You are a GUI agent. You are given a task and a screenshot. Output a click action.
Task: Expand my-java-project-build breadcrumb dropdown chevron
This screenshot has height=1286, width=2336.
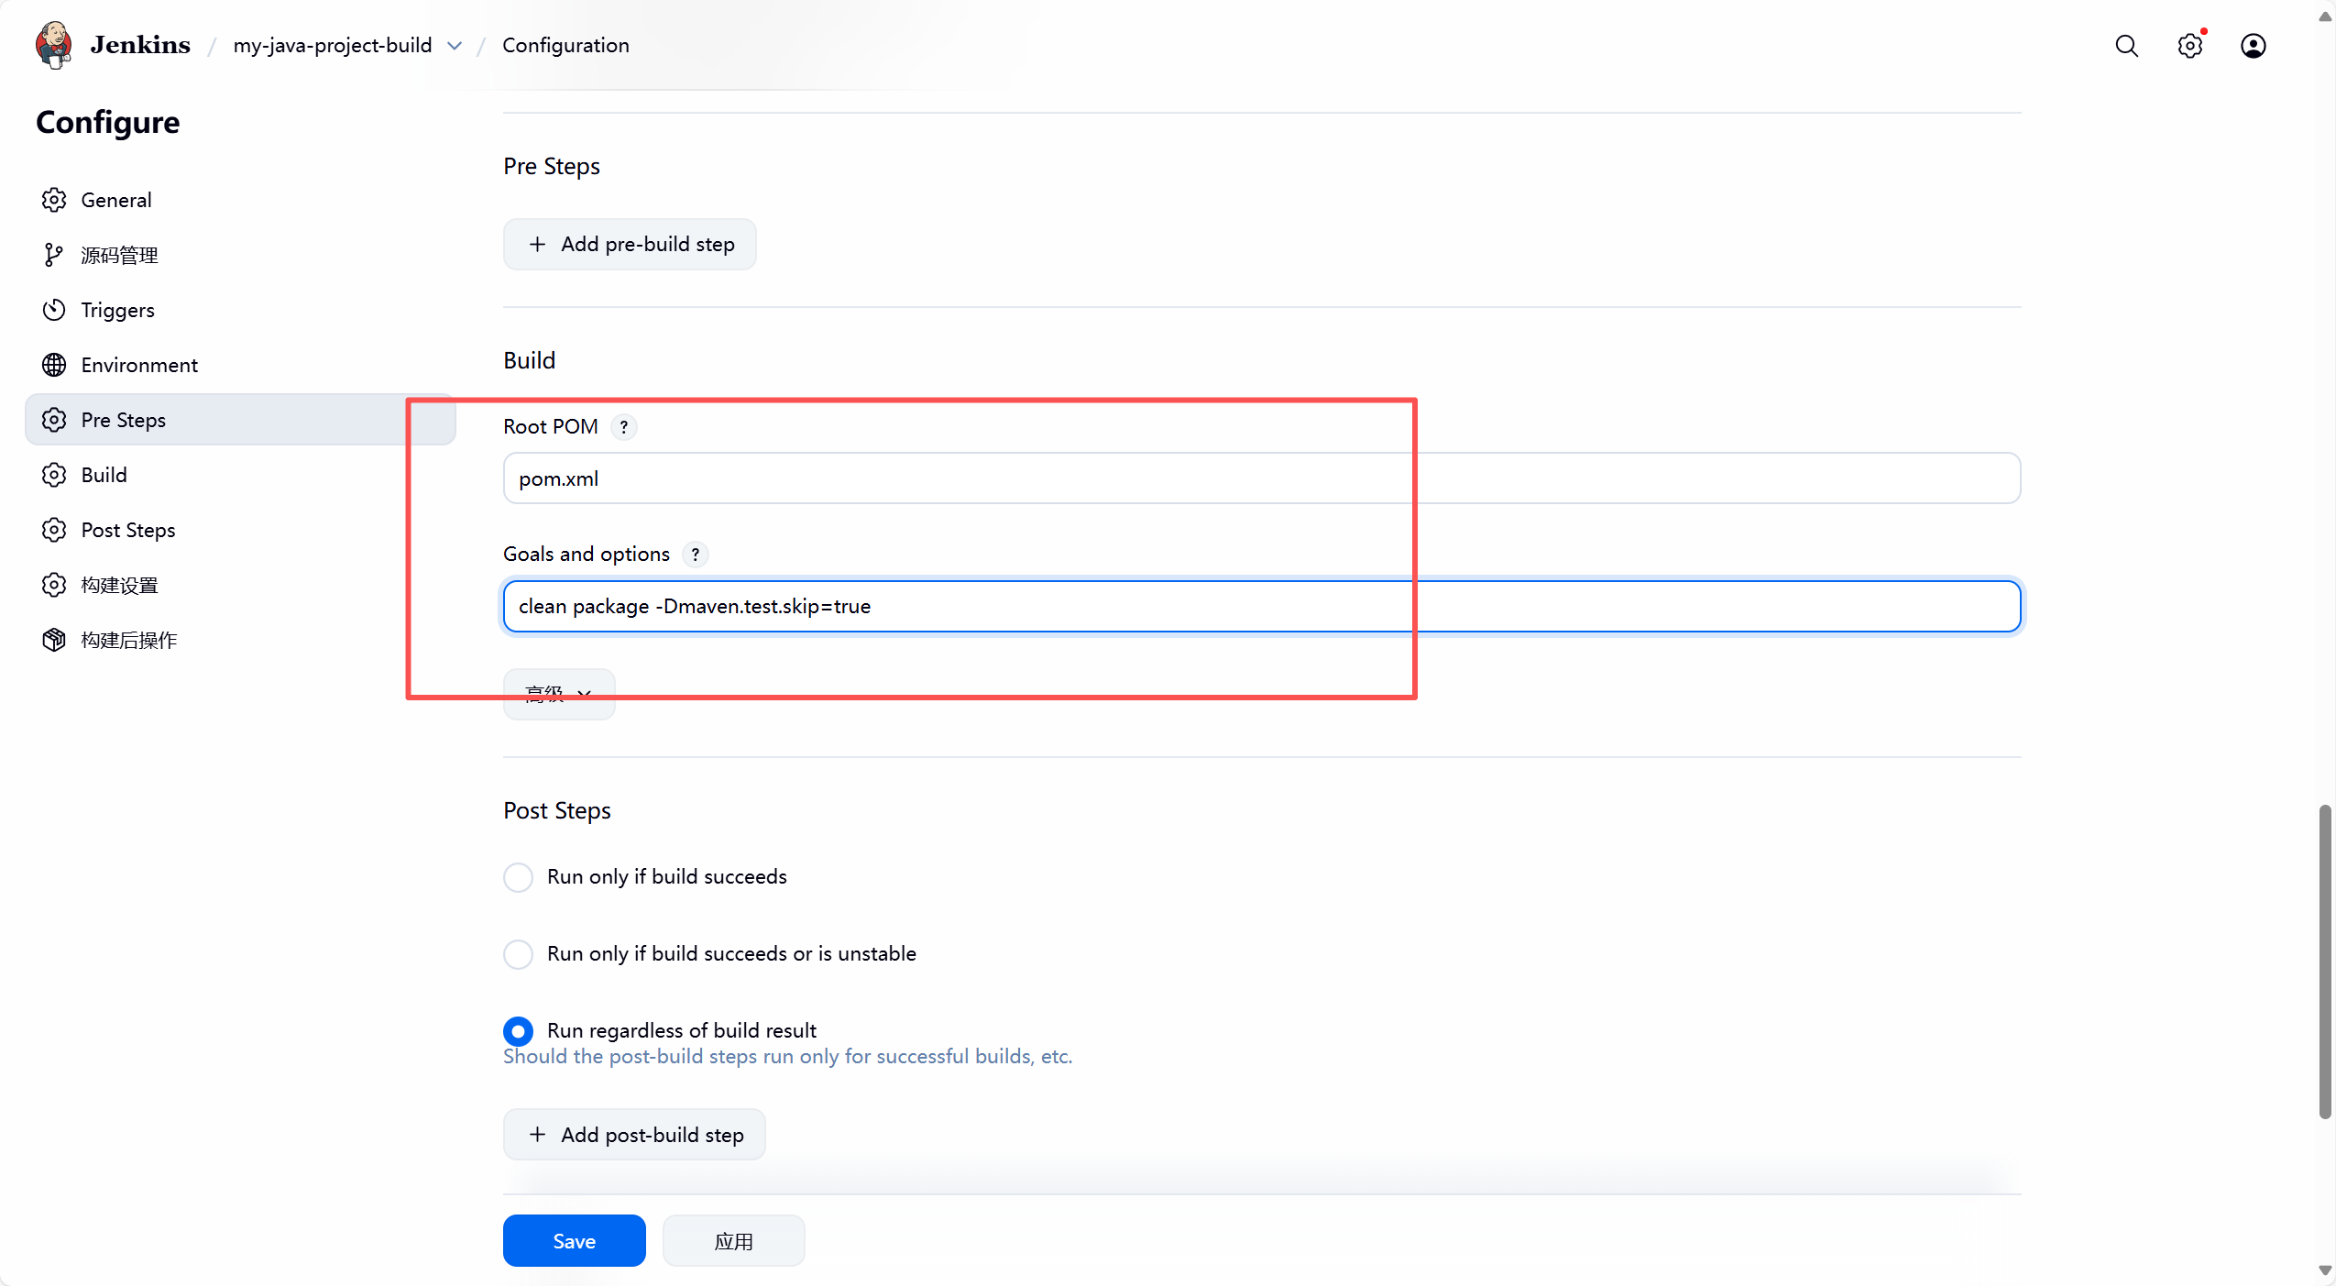pyautogui.click(x=455, y=46)
